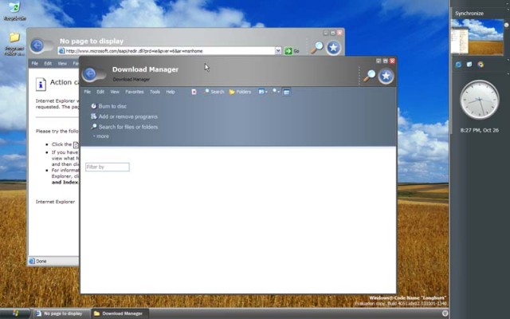
Task: Click the Back arrow in Download Manager
Action: (x=89, y=74)
